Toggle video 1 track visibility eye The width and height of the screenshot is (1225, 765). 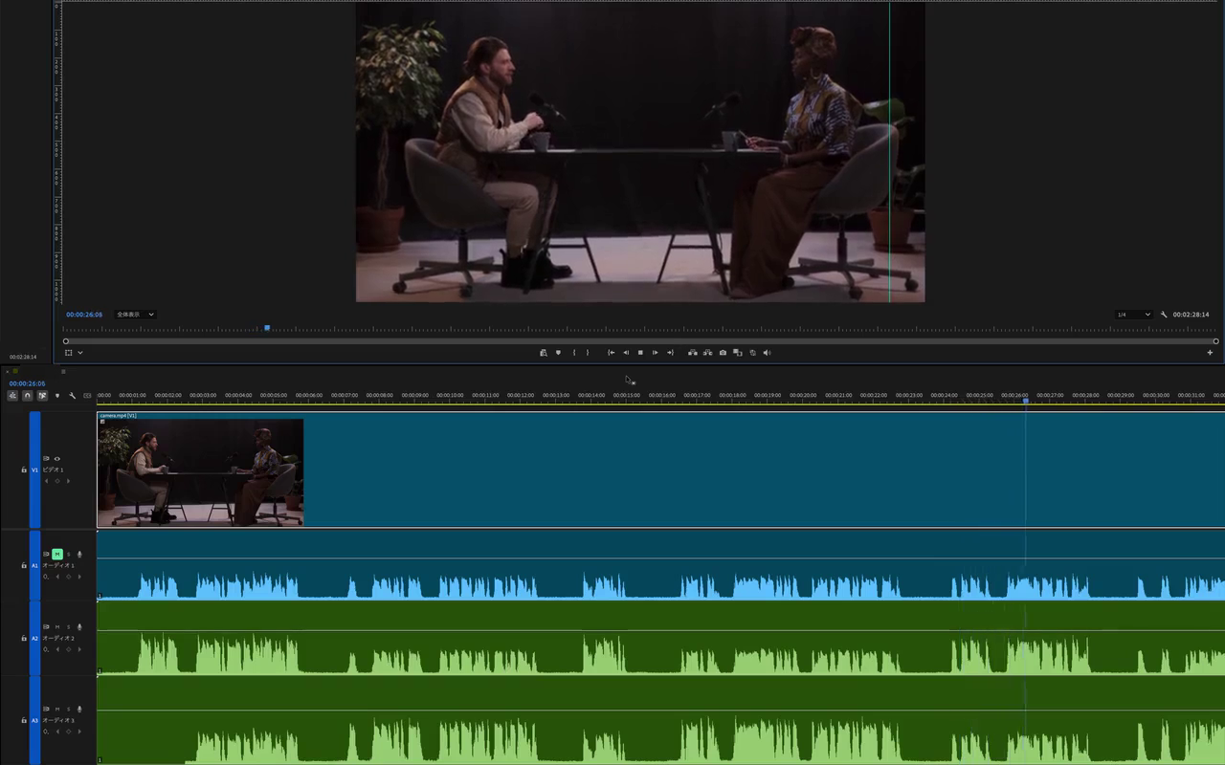[57, 459]
